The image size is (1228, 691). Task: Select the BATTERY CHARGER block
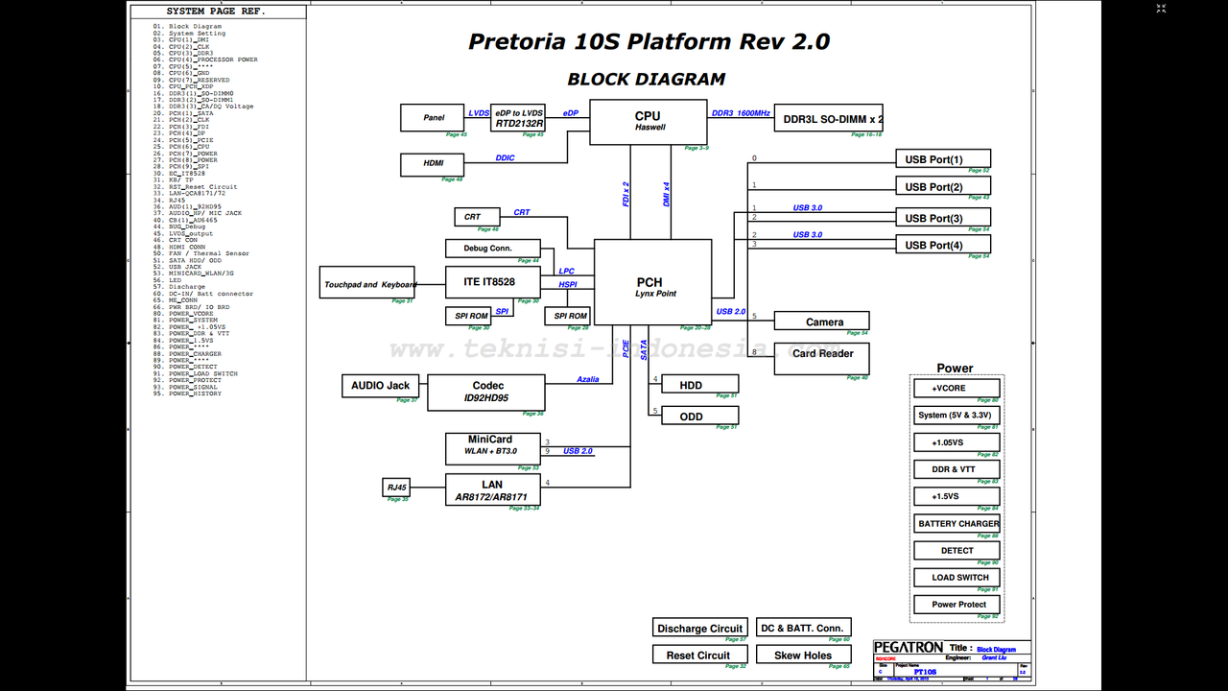[x=956, y=524]
